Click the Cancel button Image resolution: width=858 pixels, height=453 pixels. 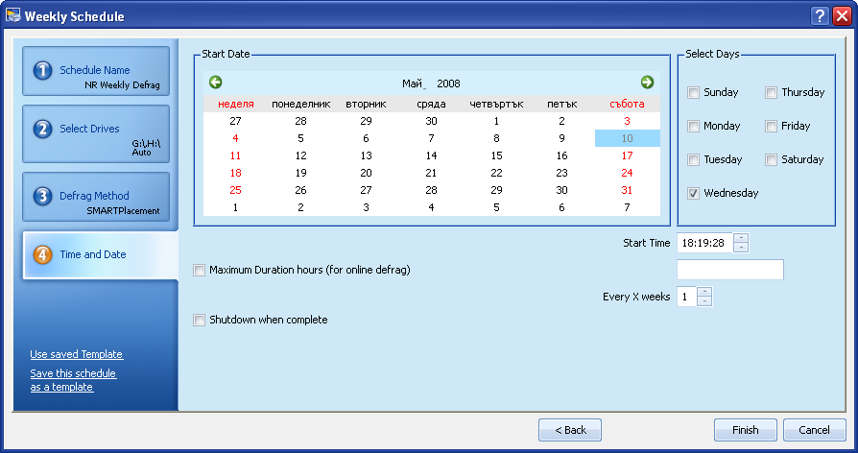pyautogui.click(x=814, y=430)
